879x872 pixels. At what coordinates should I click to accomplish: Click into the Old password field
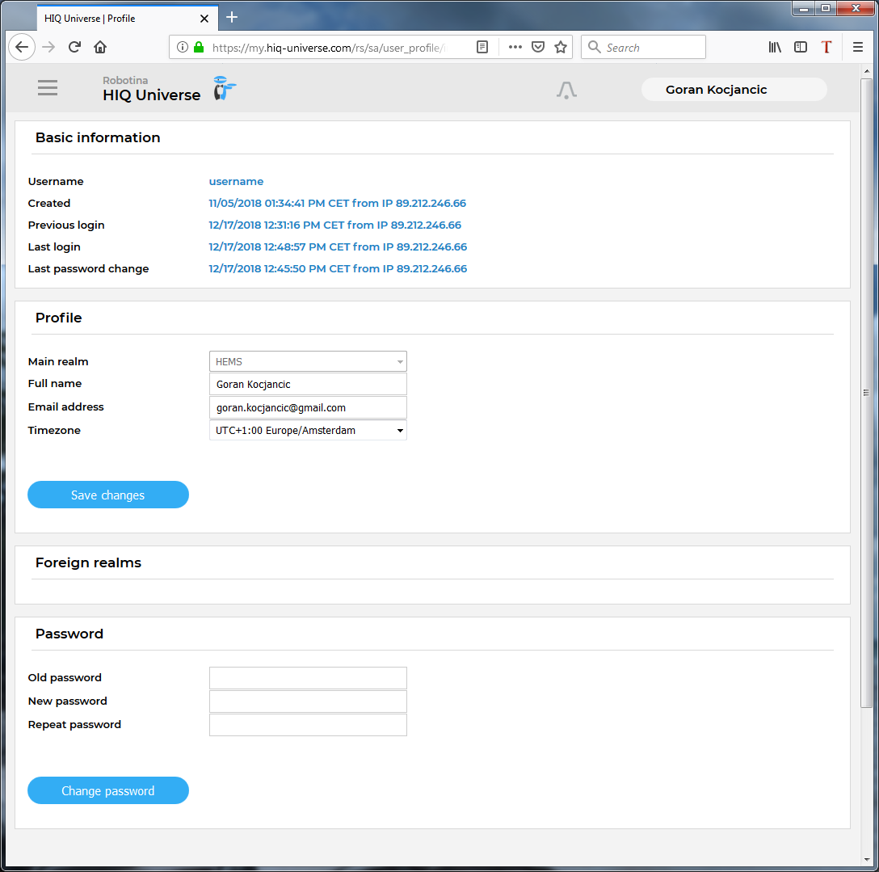point(308,678)
